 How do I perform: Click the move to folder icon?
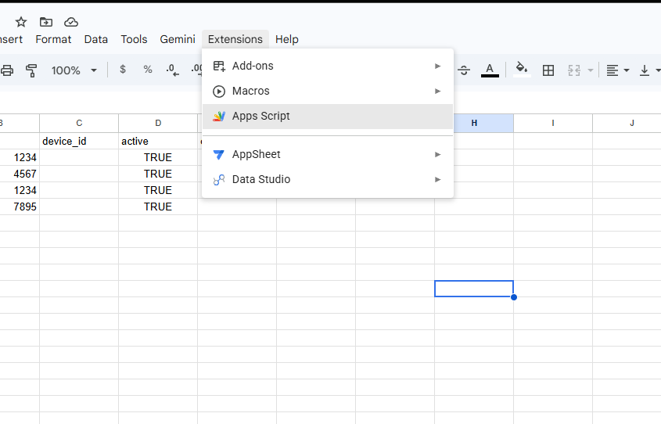[x=46, y=22]
